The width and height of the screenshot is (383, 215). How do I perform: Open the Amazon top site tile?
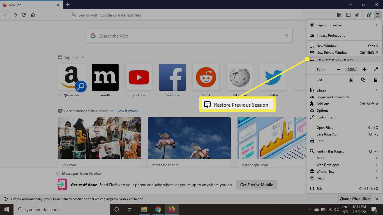pyautogui.click(x=71, y=77)
